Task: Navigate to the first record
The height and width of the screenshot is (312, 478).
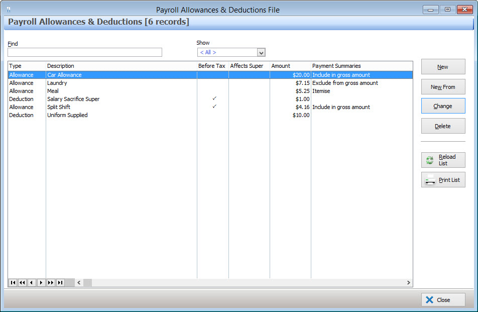Action: (12, 282)
